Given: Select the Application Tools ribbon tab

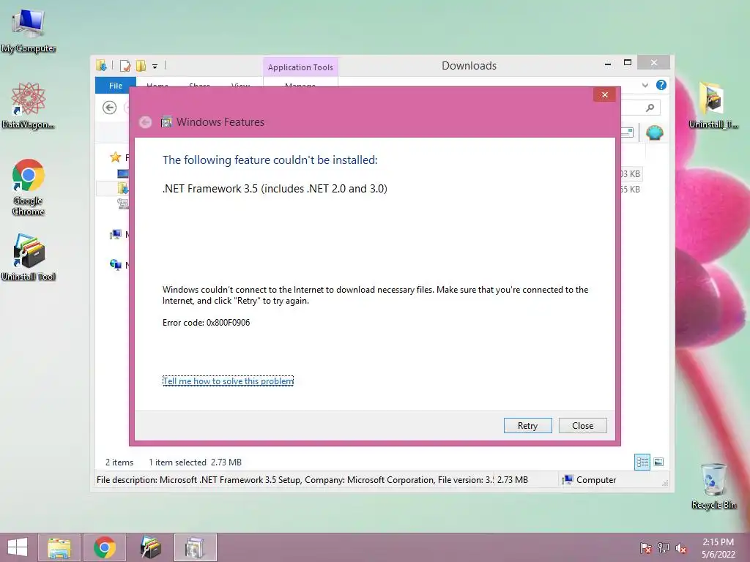Looking at the screenshot, I should pos(300,67).
